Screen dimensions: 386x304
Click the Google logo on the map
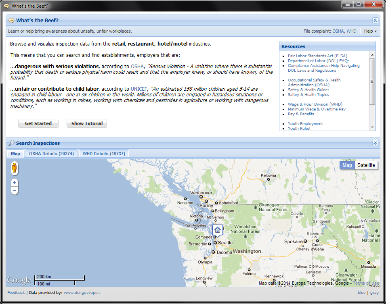point(19,280)
